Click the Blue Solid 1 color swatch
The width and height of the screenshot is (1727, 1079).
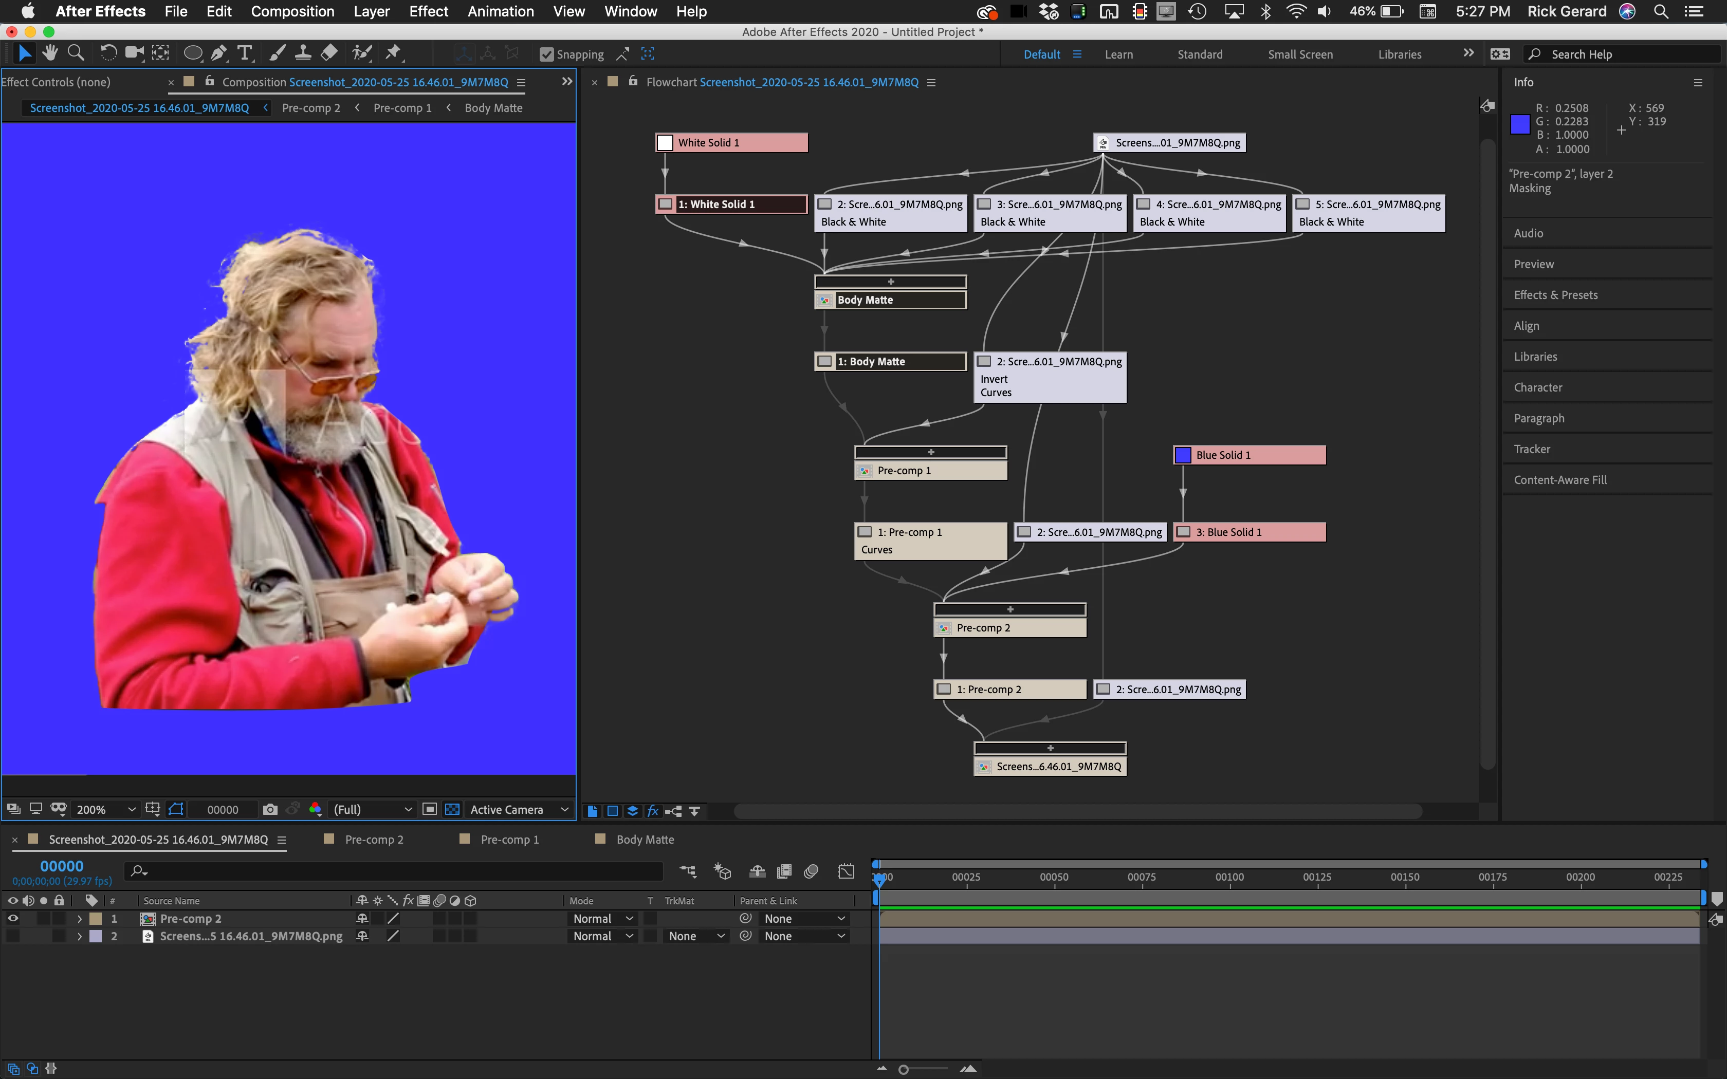[x=1183, y=455]
